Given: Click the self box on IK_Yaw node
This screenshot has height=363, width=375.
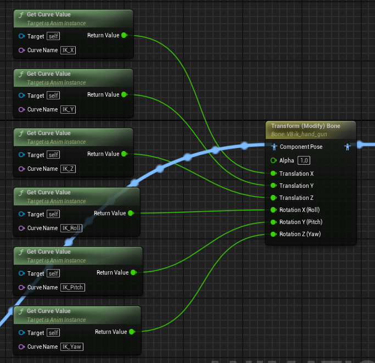Looking at the screenshot, I should tap(53, 333).
